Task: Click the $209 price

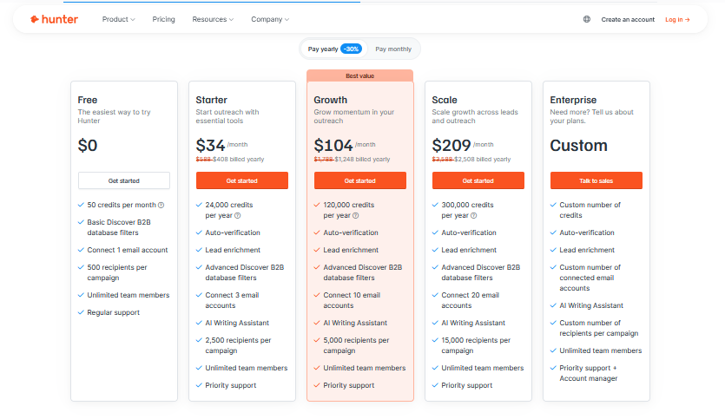Action: pyautogui.click(x=451, y=146)
